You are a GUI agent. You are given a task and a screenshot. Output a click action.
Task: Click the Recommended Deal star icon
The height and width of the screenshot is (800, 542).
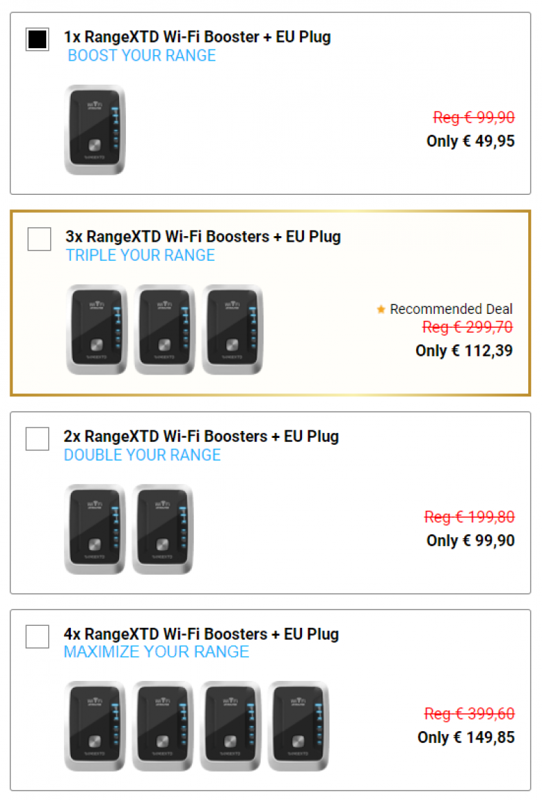pos(381,310)
